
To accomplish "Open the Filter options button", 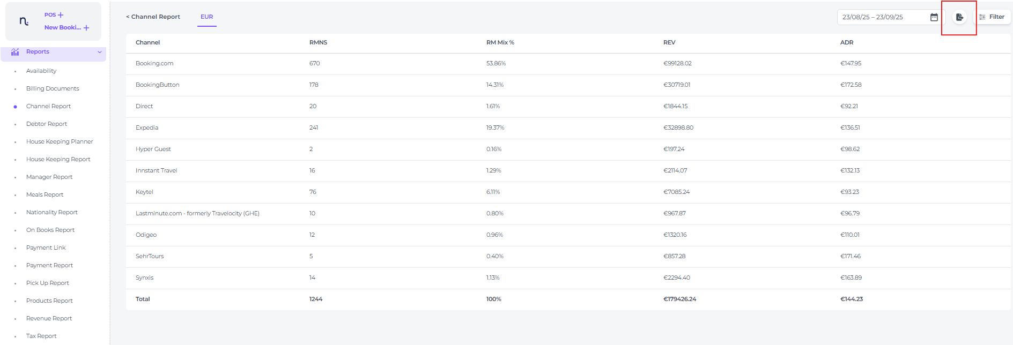I will (x=992, y=17).
